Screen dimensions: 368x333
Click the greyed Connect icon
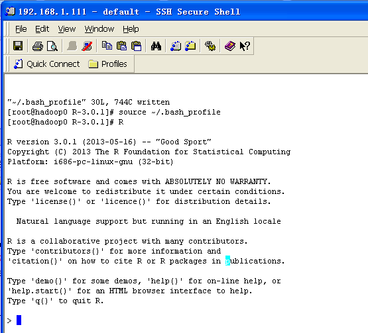click(x=72, y=46)
